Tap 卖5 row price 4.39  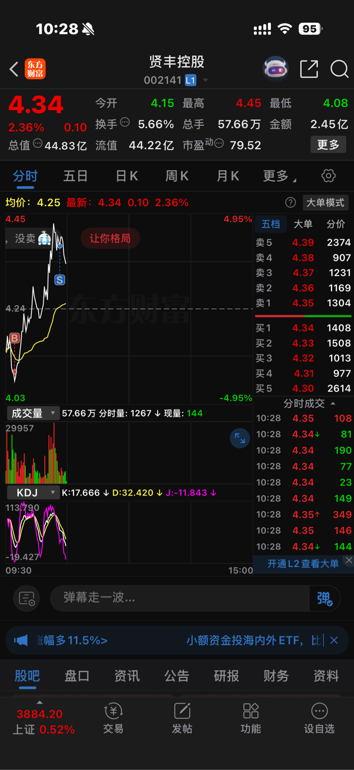coord(303,242)
